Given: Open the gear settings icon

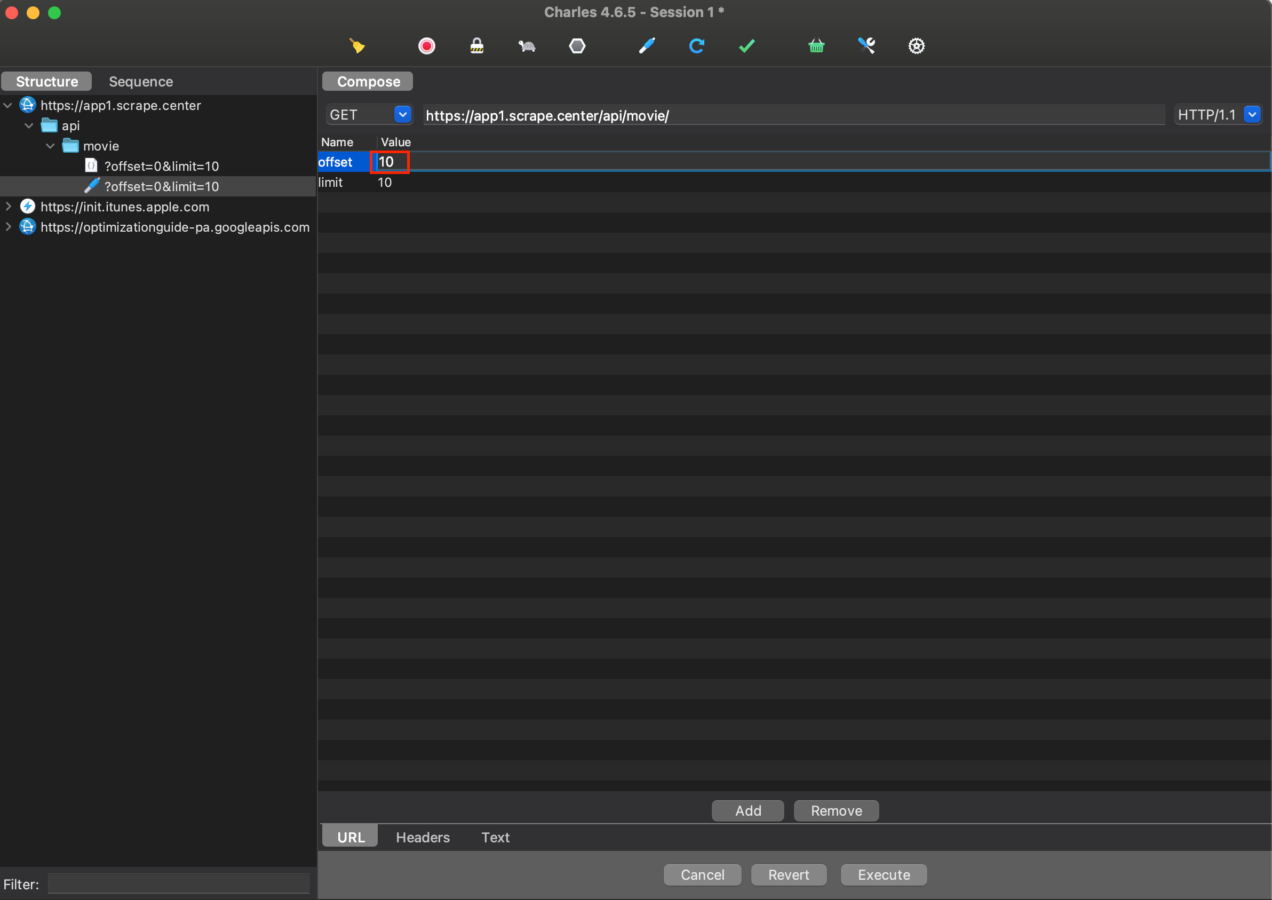Looking at the screenshot, I should 916,45.
